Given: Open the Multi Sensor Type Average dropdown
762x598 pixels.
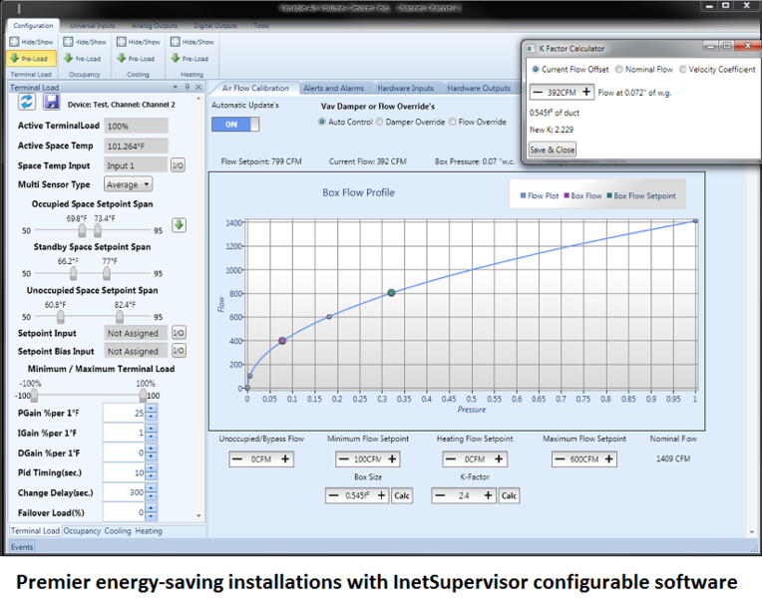Looking at the screenshot, I should tap(129, 184).
